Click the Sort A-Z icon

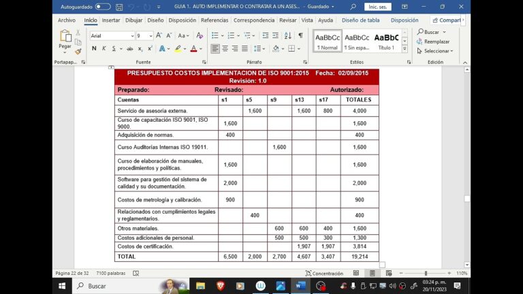(288, 35)
